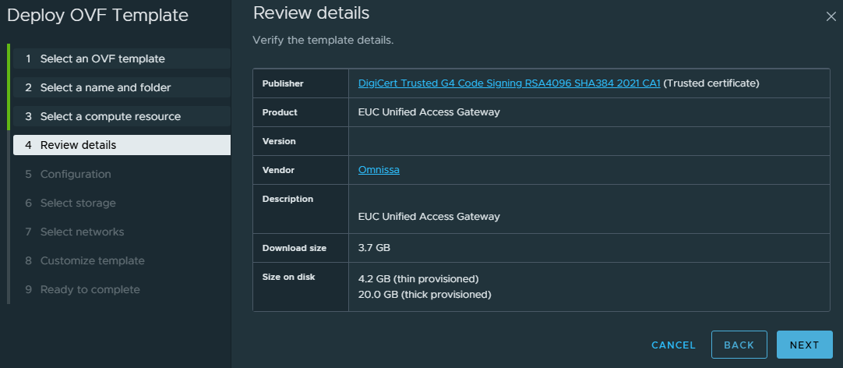Close the Deploy OVF Template dialog

click(831, 16)
